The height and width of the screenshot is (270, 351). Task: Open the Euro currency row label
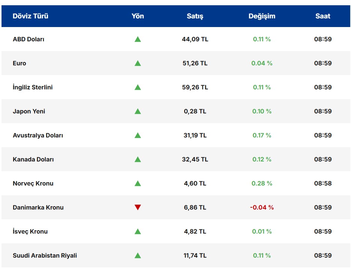pyautogui.click(x=20, y=63)
